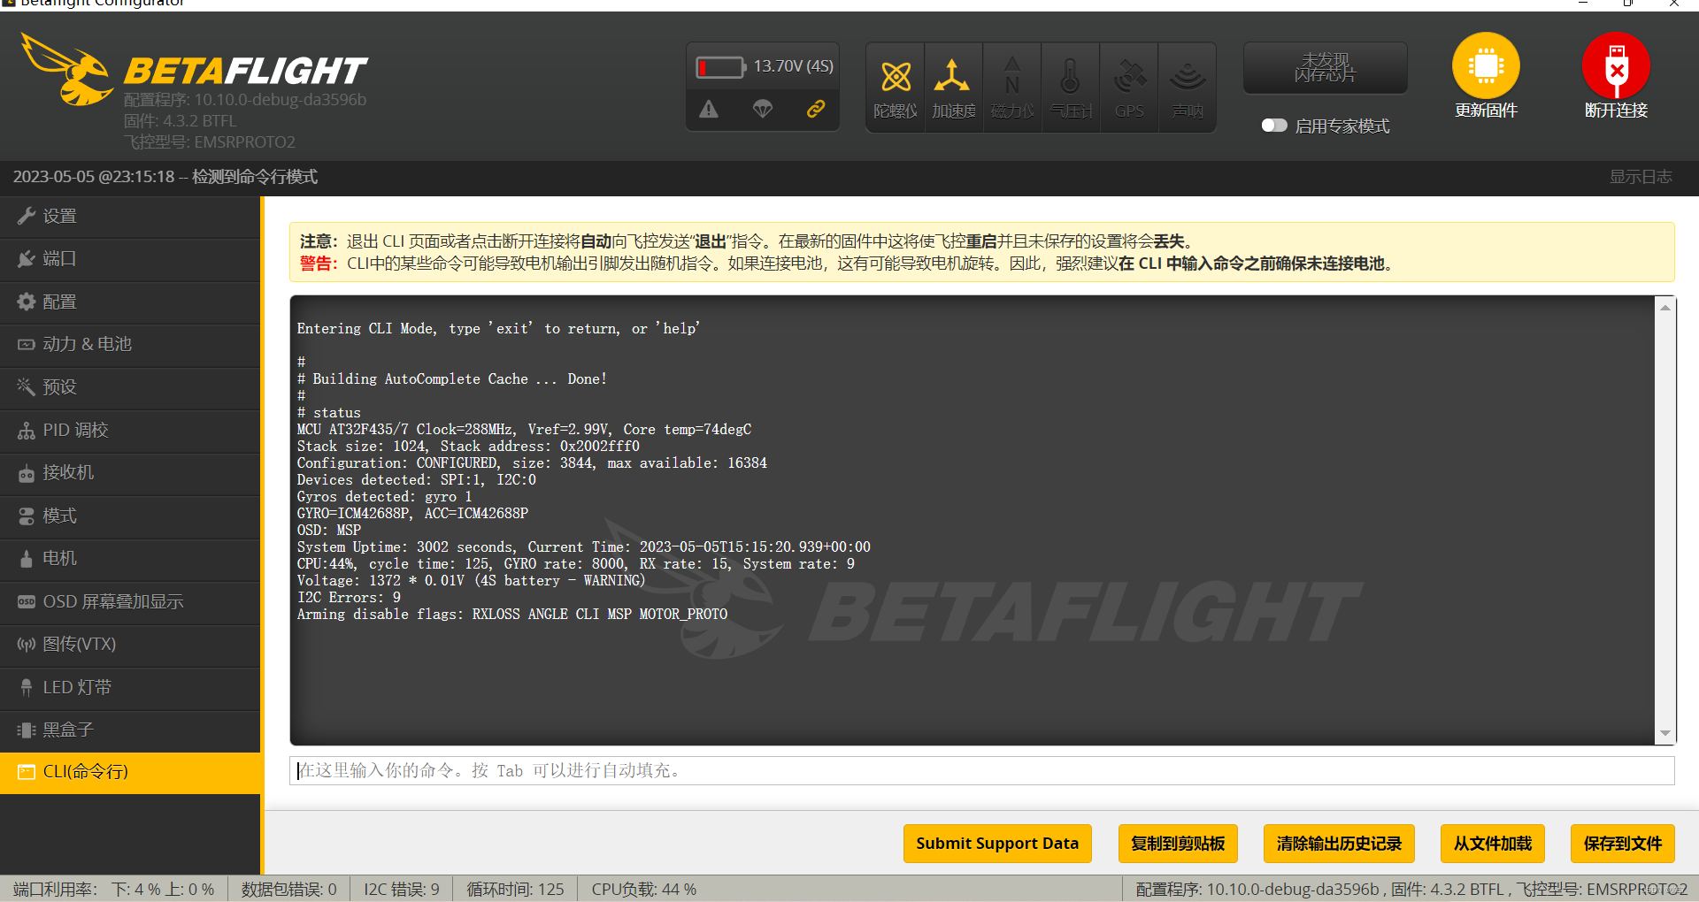The width and height of the screenshot is (1699, 902).
Task: Open the 预设 presets tab
Action: 130,387
